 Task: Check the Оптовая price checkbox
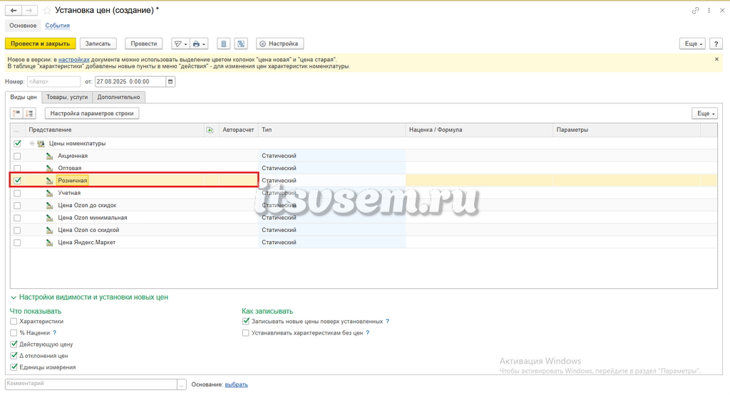17,168
